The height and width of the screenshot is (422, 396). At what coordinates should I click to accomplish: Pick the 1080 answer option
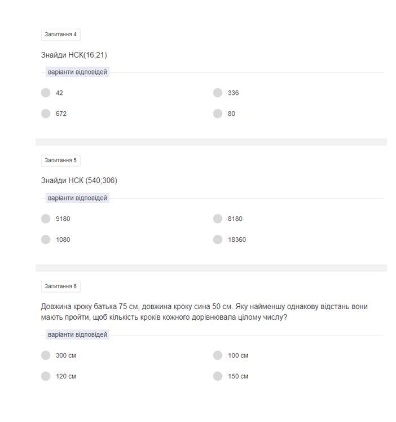tap(46, 240)
